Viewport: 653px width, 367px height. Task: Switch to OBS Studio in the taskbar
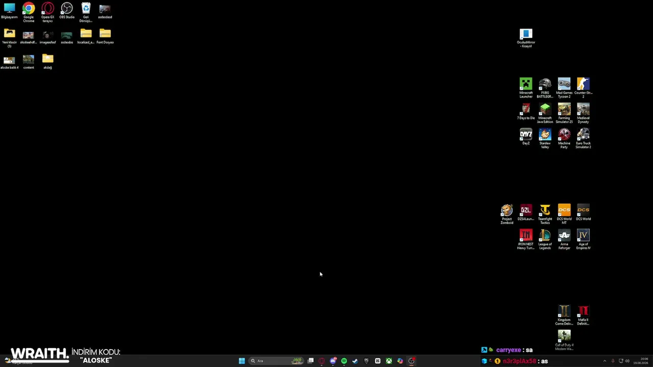click(x=411, y=361)
